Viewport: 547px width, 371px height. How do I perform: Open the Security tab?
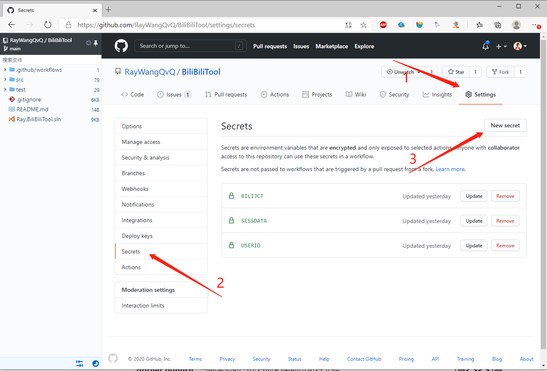click(394, 94)
